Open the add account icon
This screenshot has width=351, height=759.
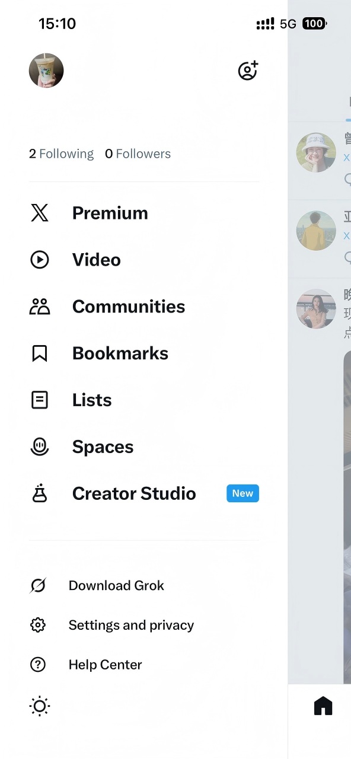[248, 70]
